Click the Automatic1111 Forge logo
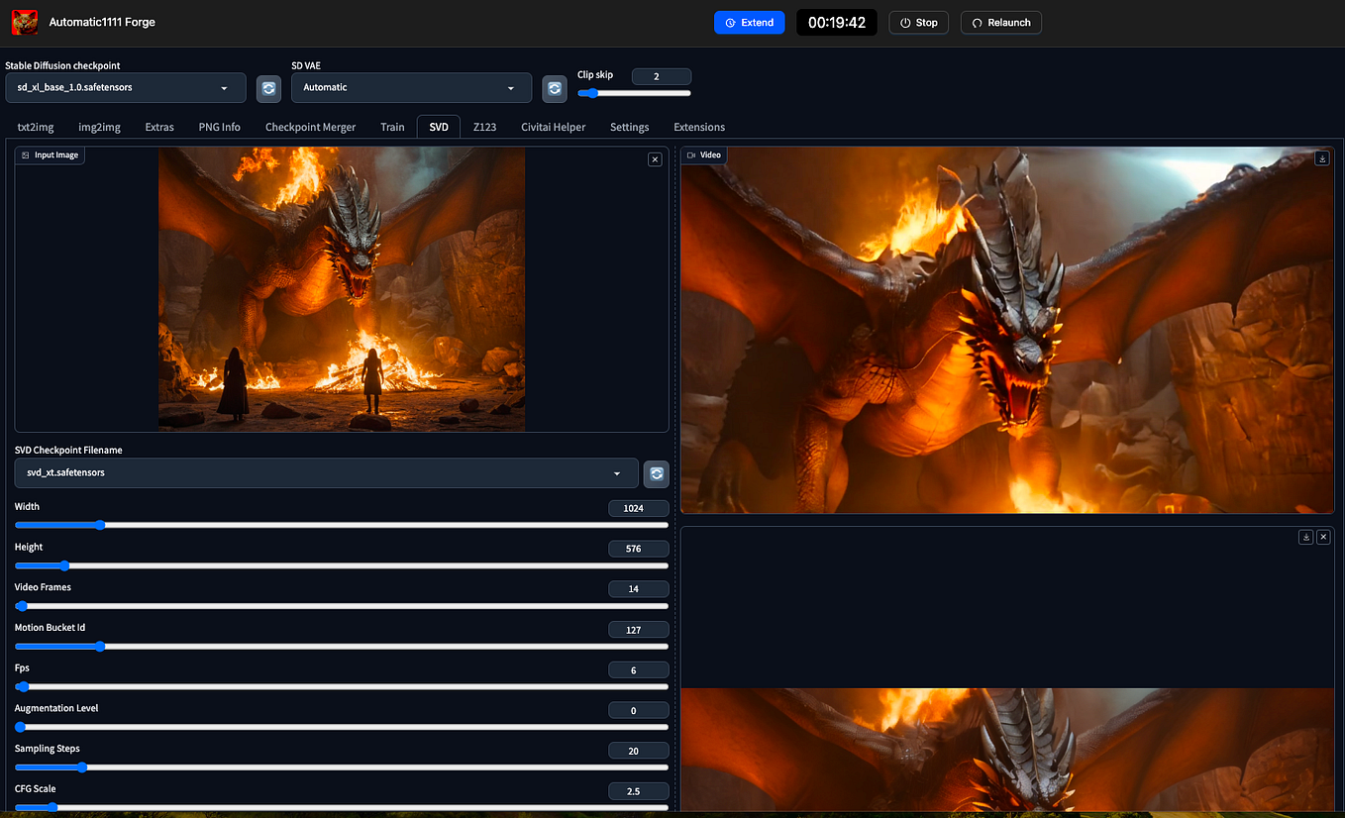This screenshot has width=1345, height=818. click(23, 22)
